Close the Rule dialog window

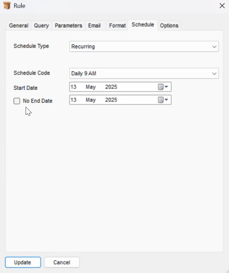(x=222, y=6)
